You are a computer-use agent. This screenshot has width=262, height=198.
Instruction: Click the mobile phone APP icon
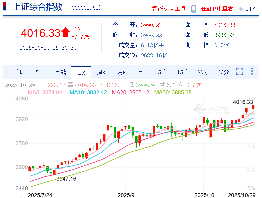click(194, 9)
